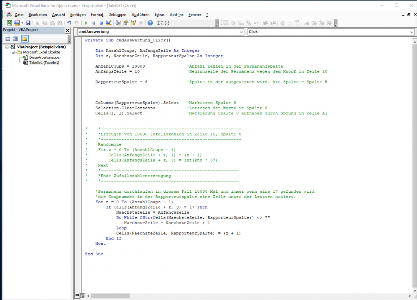Open the Einfügen menu
The height and width of the screenshot is (300, 417).
(x=78, y=15)
